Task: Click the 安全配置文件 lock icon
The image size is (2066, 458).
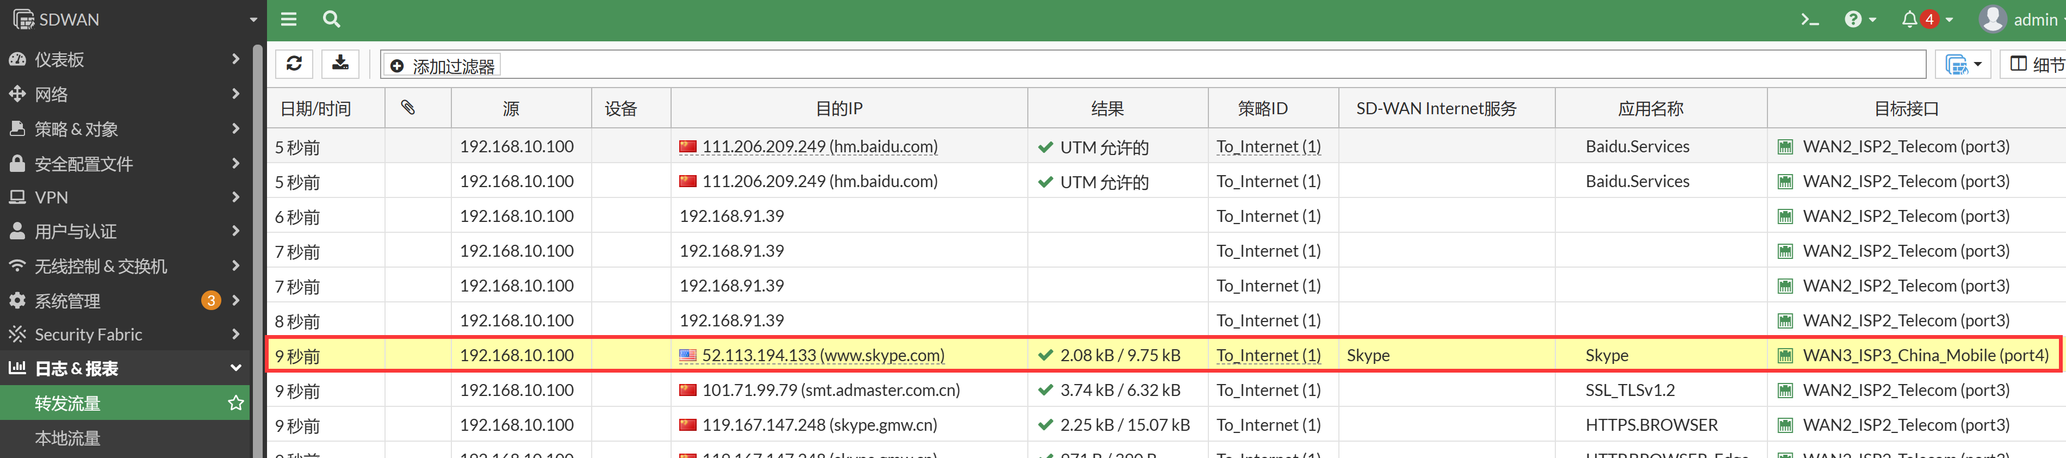Action: pos(17,163)
